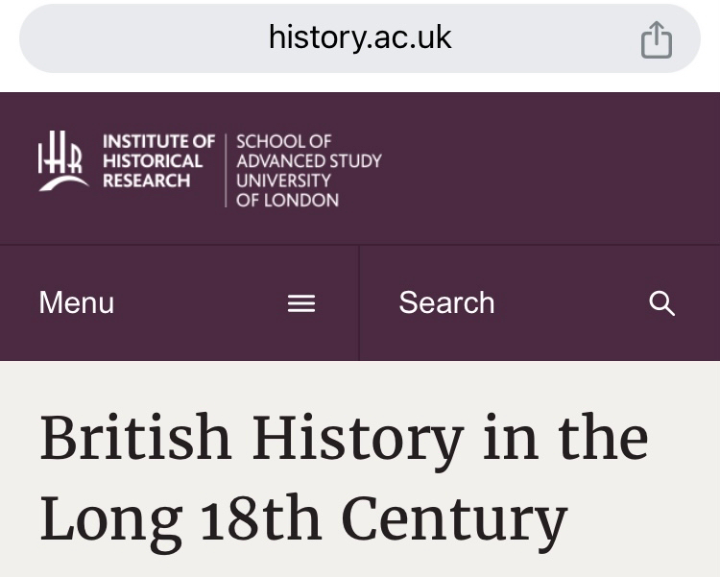Click the Menu label text
This screenshot has width=720, height=577.
[77, 303]
